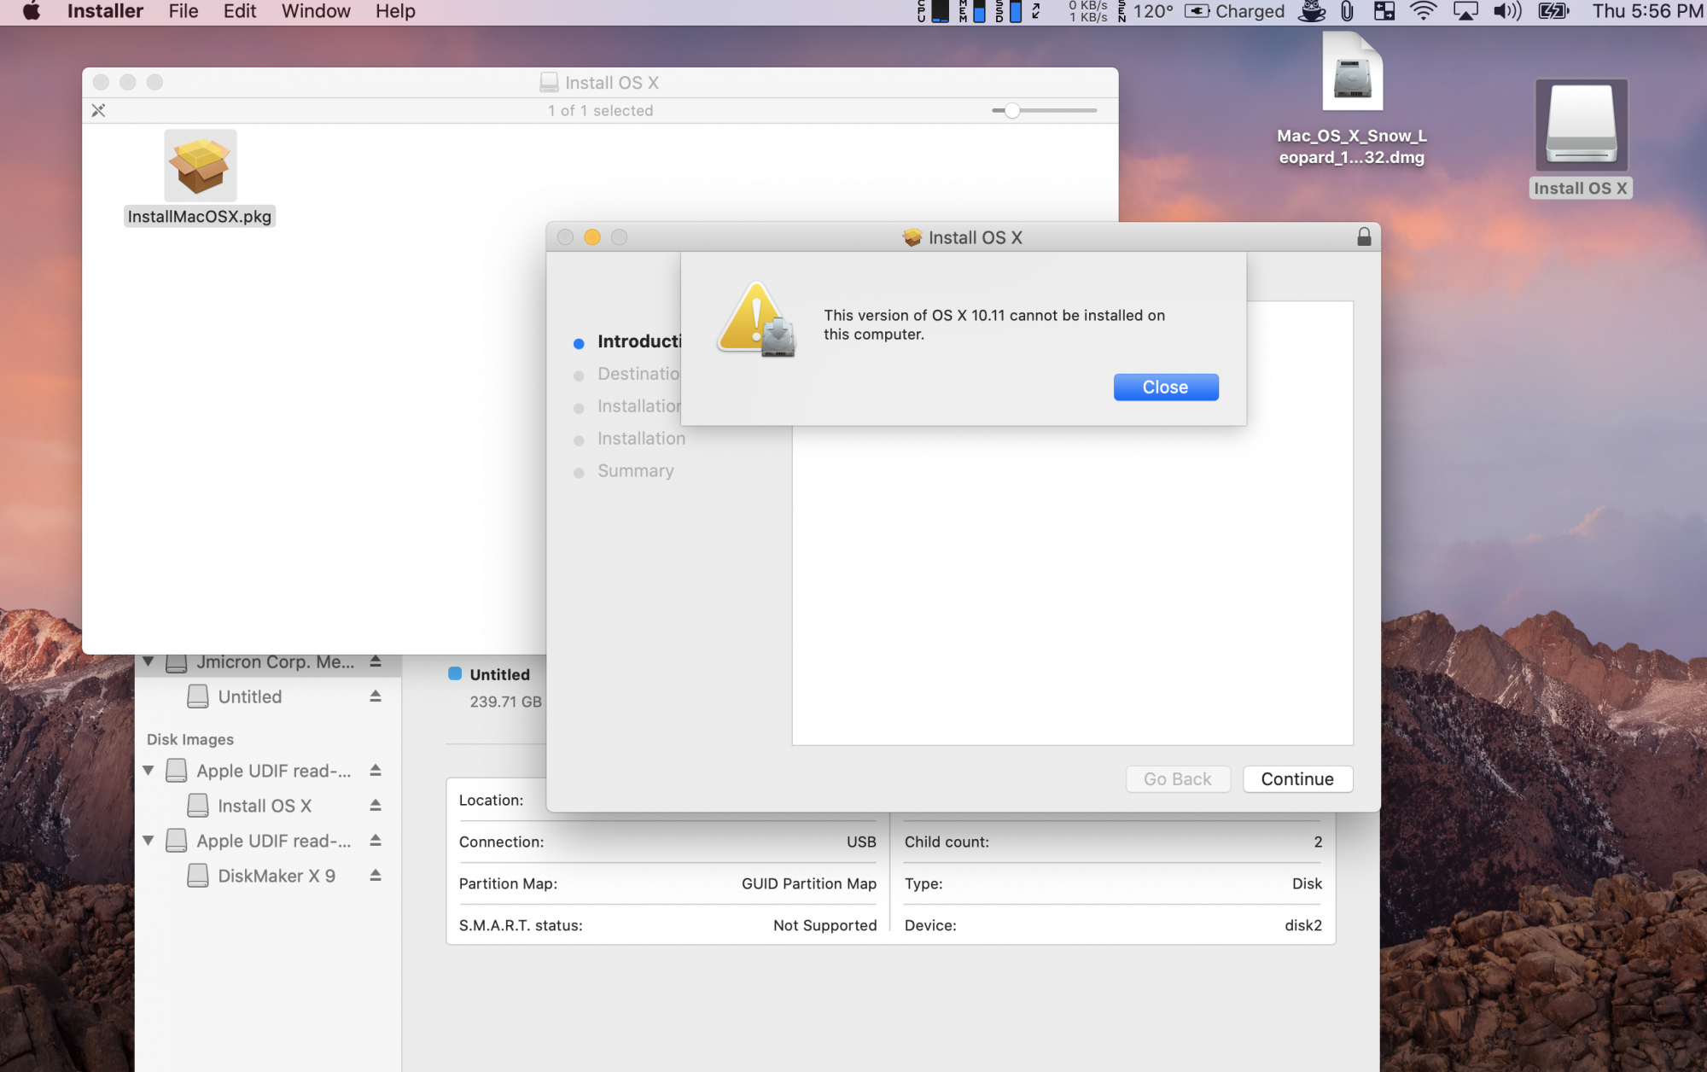This screenshot has width=1707, height=1072.
Task: Click Close in the alert sheet
Action: click(1165, 387)
